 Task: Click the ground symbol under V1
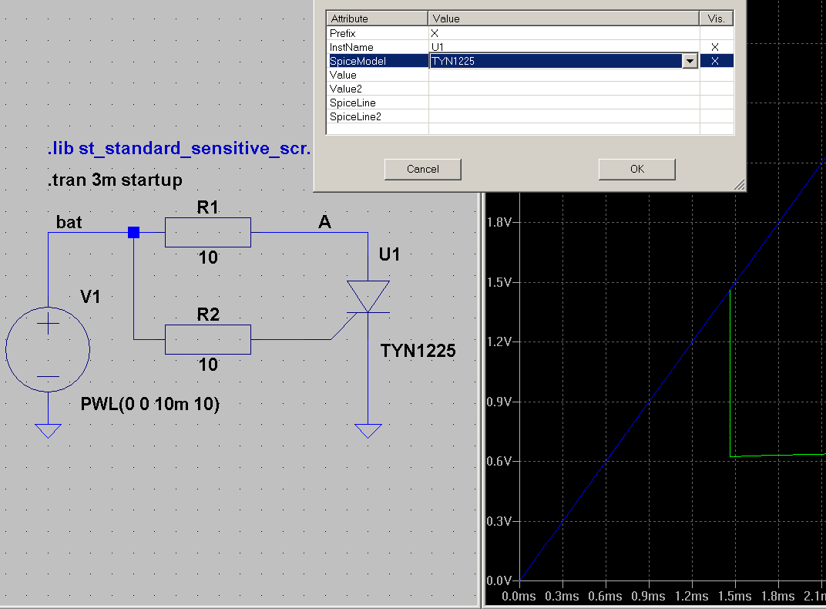[x=48, y=430]
